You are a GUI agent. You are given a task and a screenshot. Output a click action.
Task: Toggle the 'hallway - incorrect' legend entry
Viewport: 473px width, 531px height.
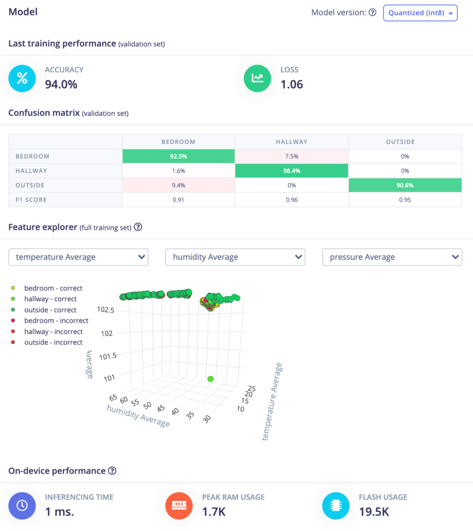click(x=47, y=331)
